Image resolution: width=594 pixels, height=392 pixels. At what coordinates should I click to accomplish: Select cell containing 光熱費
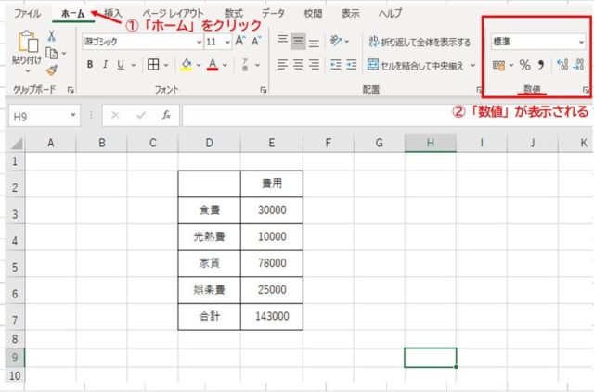(209, 237)
